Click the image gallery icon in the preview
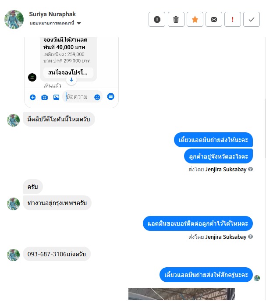The image size is (266, 301). coord(56,97)
